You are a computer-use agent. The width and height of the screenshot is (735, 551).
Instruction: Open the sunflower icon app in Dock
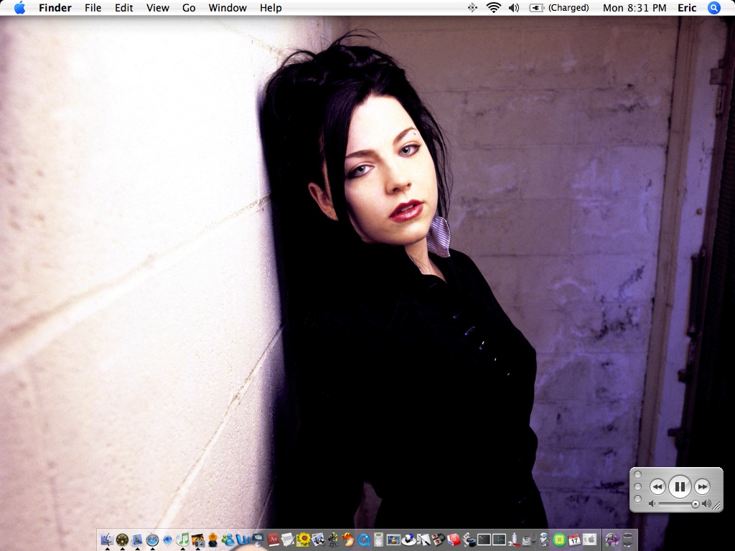click(303, 540)
